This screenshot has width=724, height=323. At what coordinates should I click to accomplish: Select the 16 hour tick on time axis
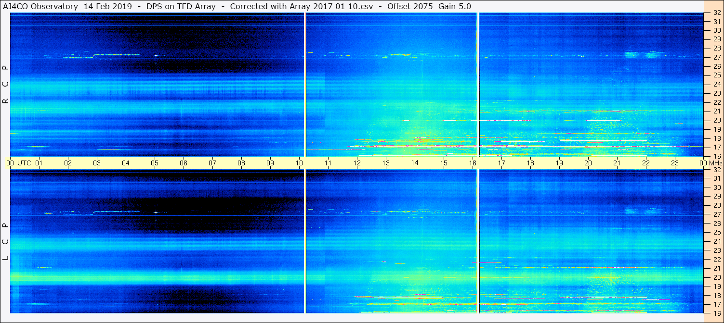(473, 163)
